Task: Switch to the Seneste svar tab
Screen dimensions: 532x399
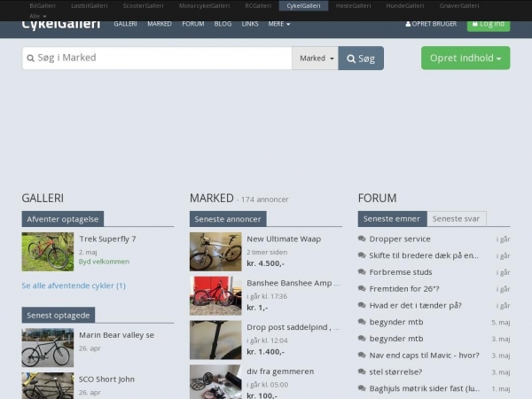Action: (457, 219)
